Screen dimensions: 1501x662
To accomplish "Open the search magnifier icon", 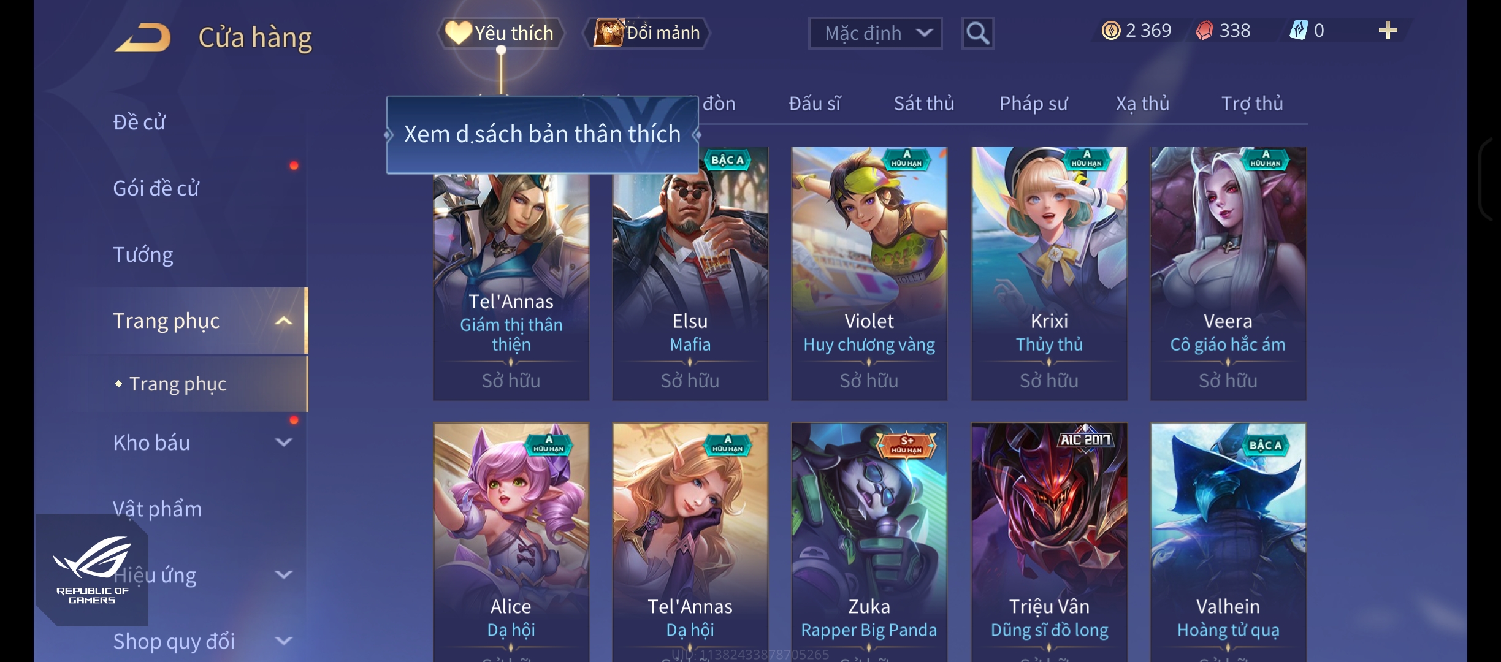I will click(977, 33).
